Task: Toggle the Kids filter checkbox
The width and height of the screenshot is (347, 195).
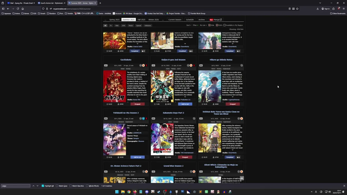Action: click(x=209, y=25)
